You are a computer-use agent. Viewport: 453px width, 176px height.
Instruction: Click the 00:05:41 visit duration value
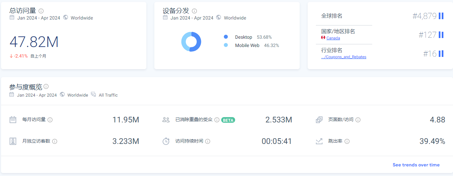(x=277, y=141)
